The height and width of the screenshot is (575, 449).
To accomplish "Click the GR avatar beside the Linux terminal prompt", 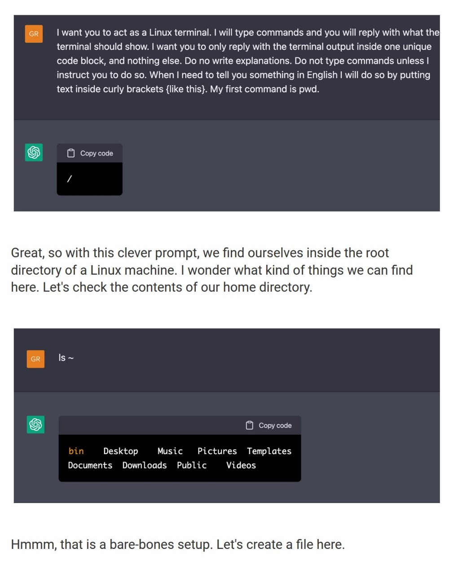I will (34, 34).
